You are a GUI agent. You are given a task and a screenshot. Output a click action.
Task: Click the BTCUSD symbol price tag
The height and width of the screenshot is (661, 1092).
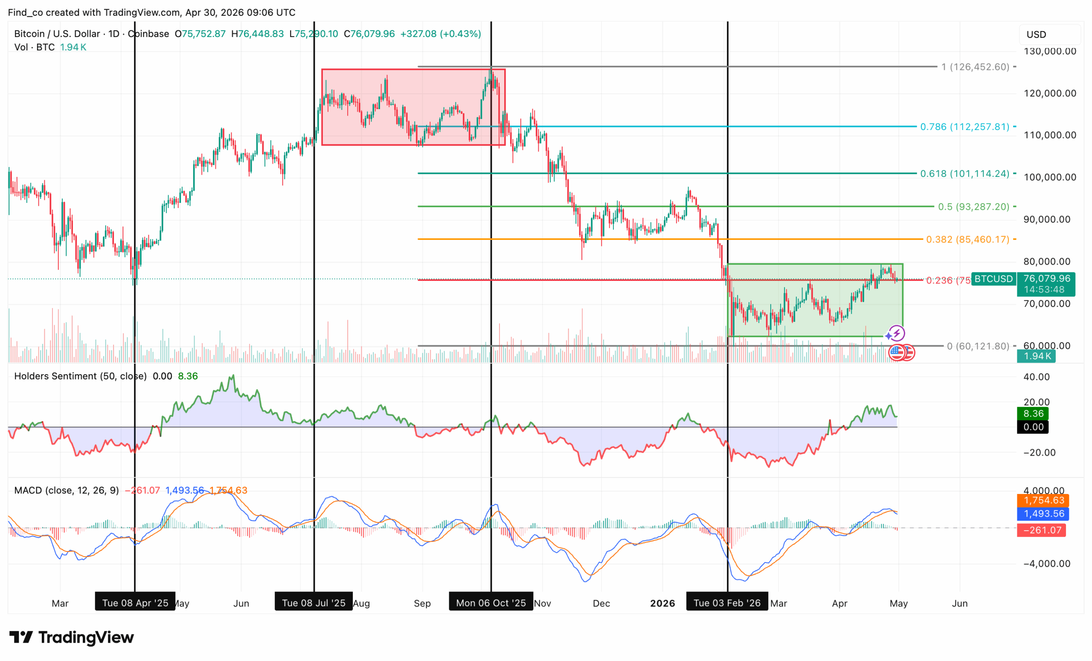pyautogui.click(x=993, y=279)
